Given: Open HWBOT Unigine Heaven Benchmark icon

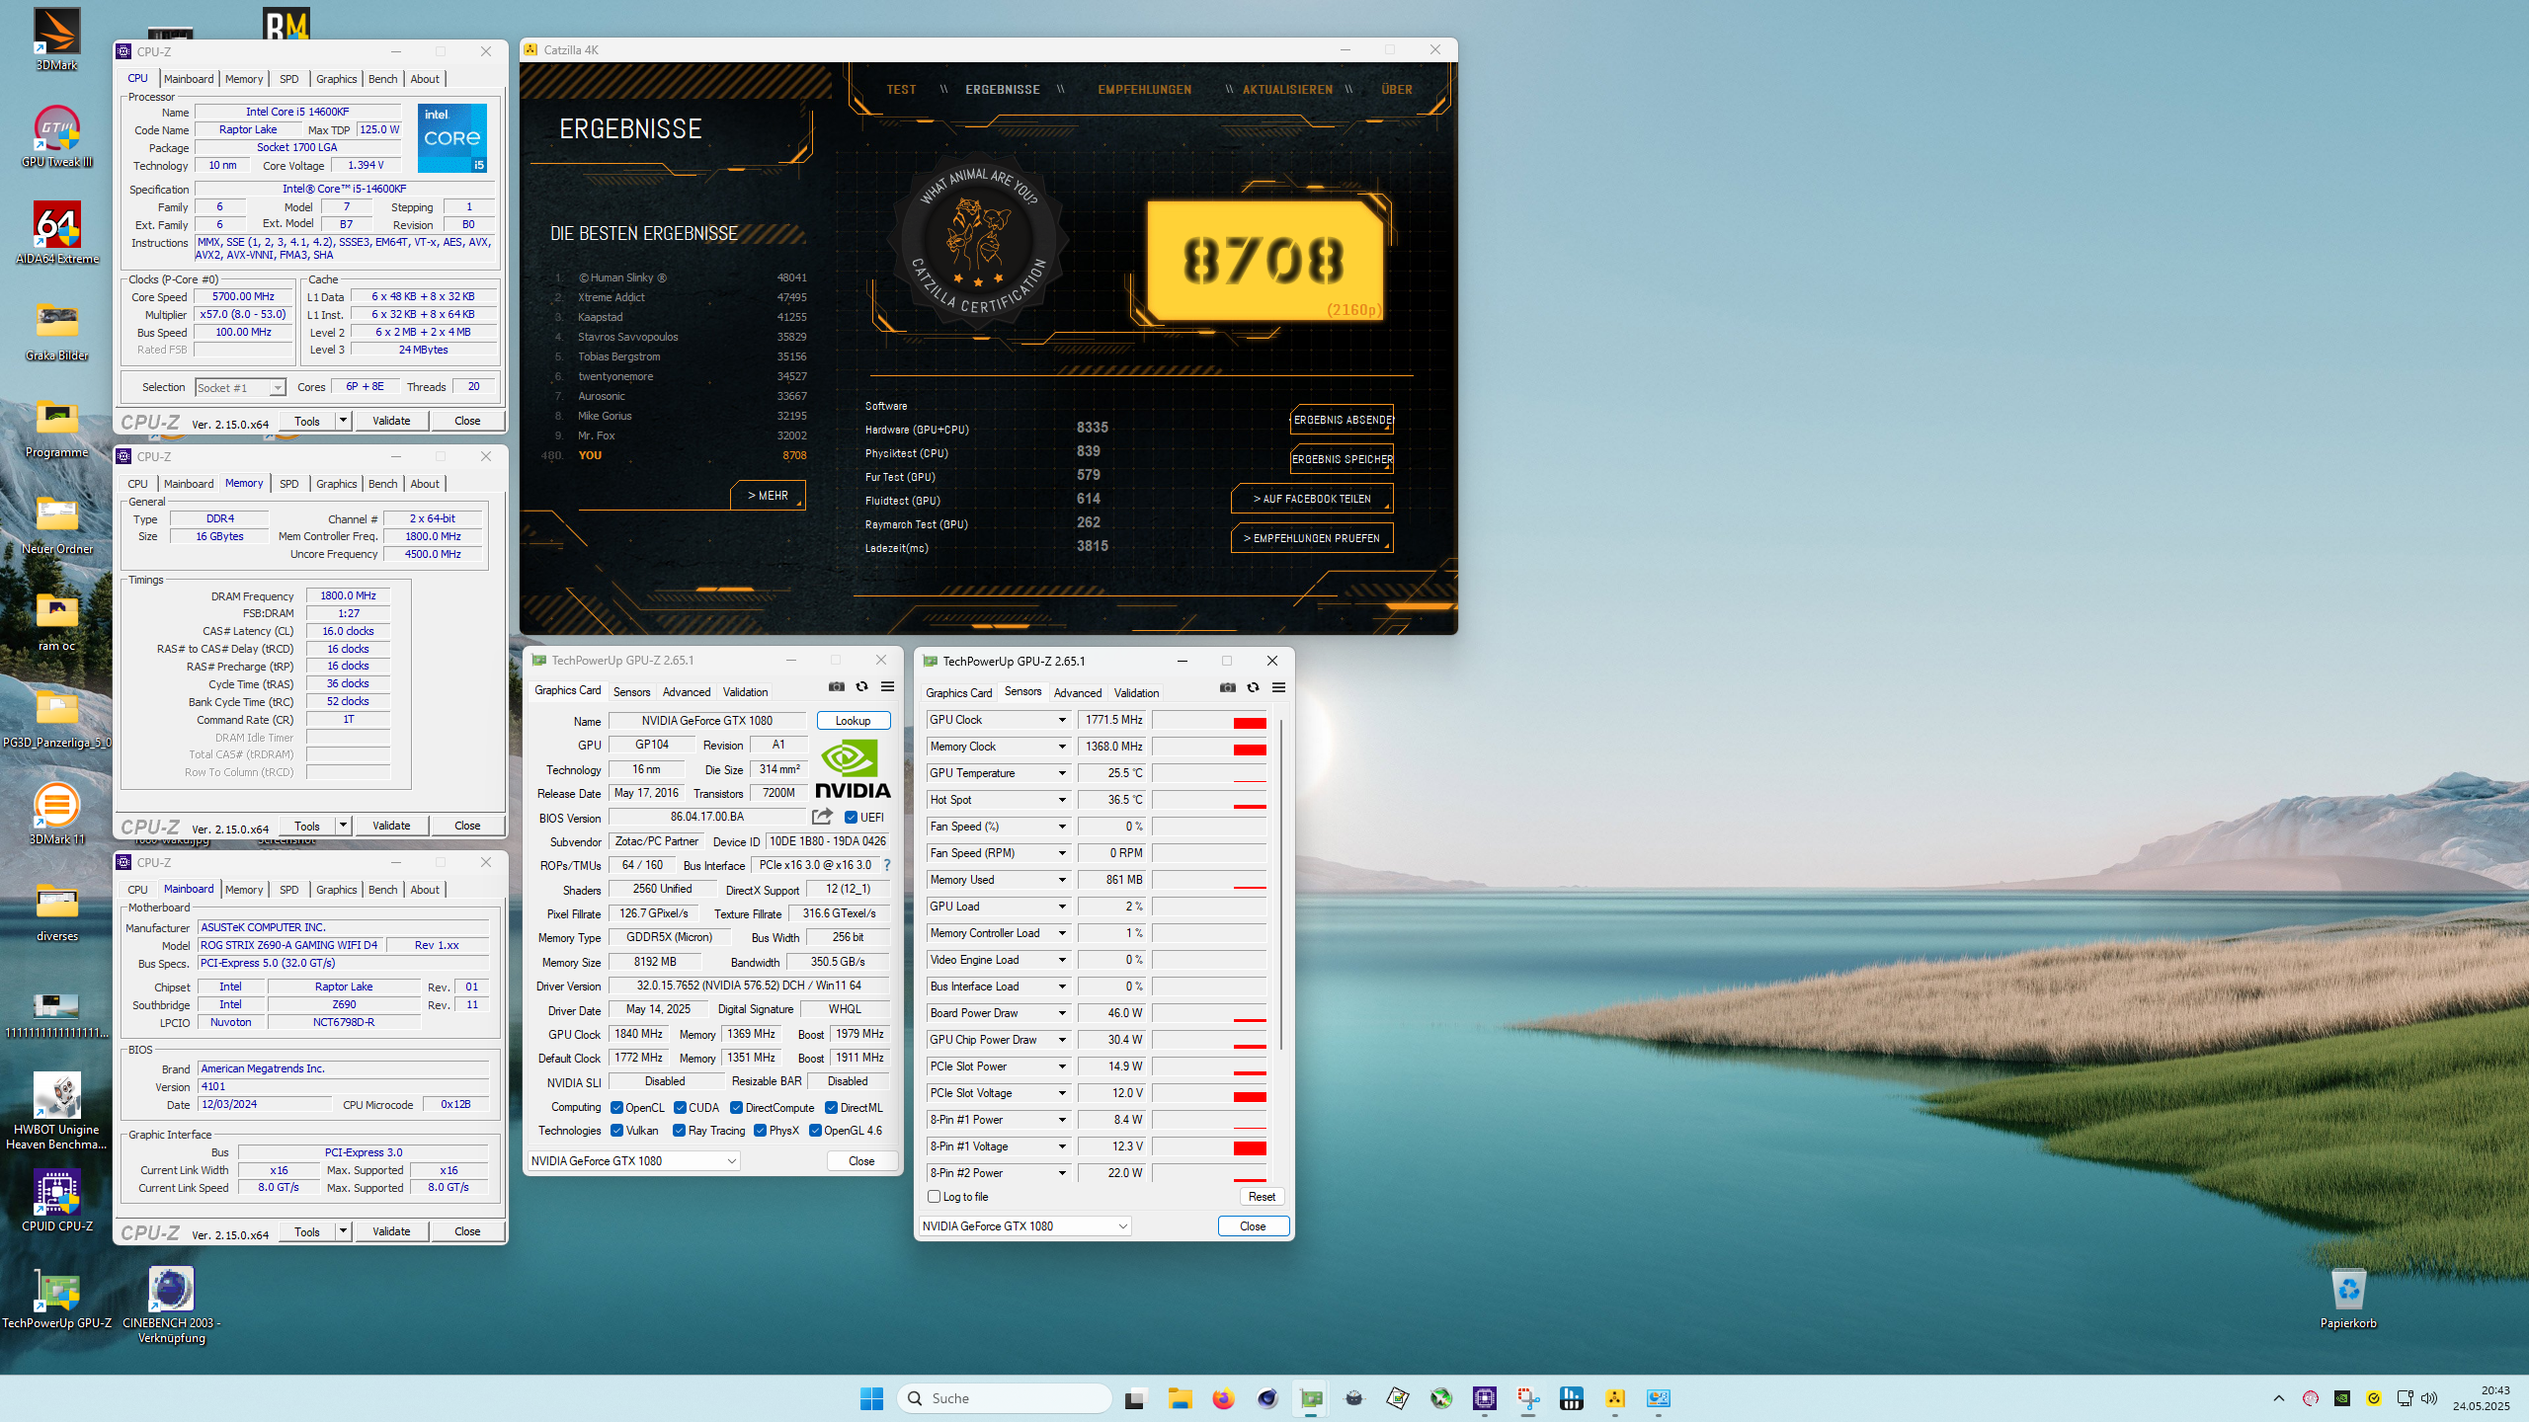Looking at the screenshot, I should [x=56, y=1111].
